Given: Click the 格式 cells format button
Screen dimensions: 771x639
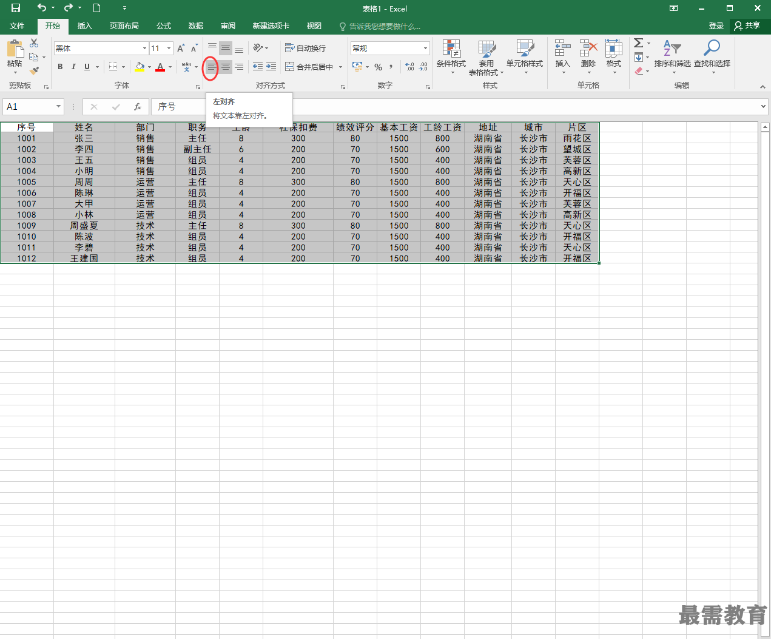Looking at the screenshot, I should (x=614, y=57).
